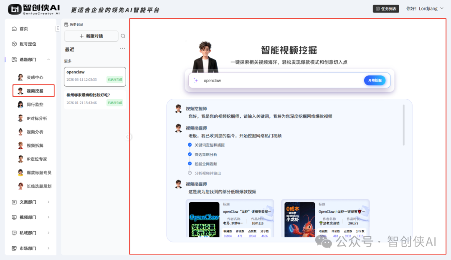Click the 智能视频挖掘 heading
The height and width of the screenshot is (260, 451).
click(x=289, y=50)
